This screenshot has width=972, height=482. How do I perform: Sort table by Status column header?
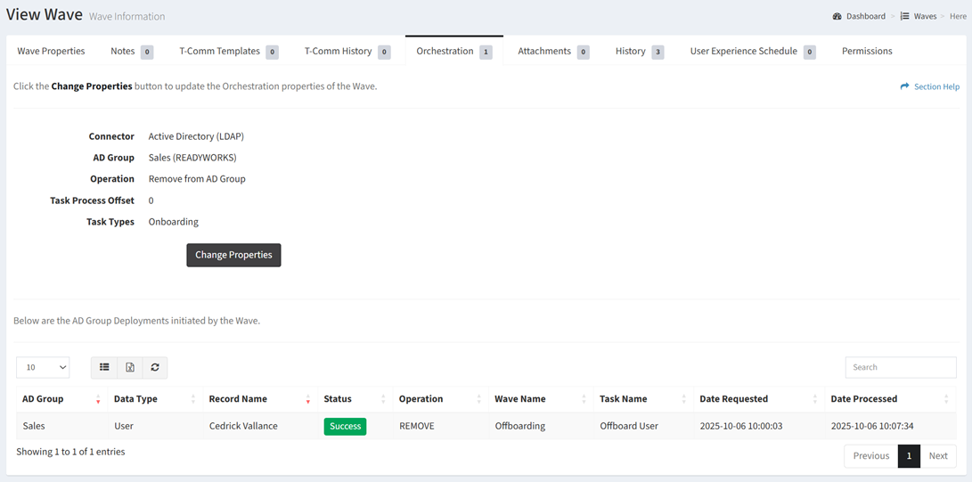(339, 399)
